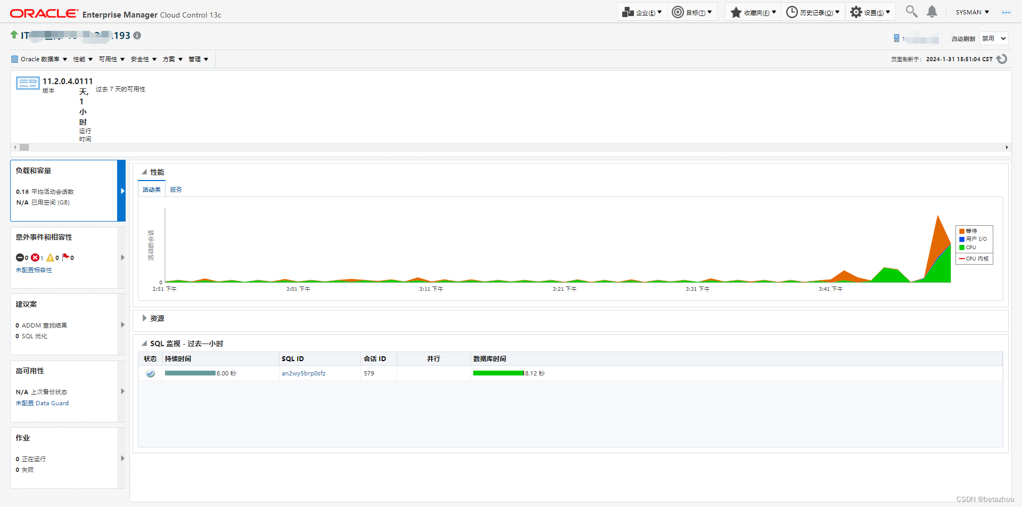Open the Targets menu icon
The width and height of the screenshot is (1022, 507).
[x=678, y=12]
